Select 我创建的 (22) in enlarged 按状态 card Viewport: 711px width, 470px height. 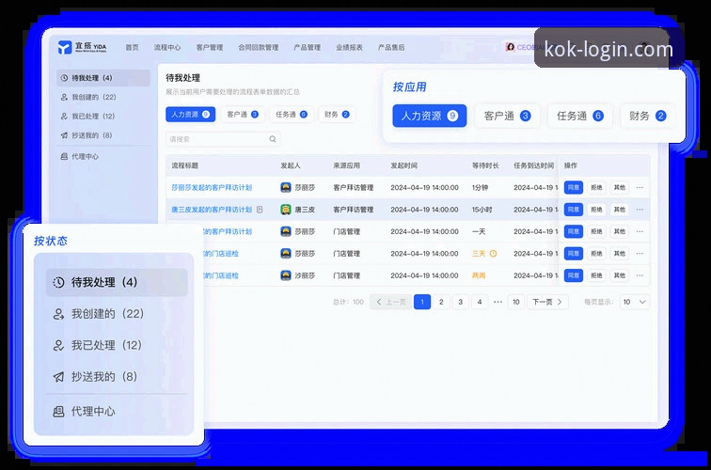pos(117,314)
